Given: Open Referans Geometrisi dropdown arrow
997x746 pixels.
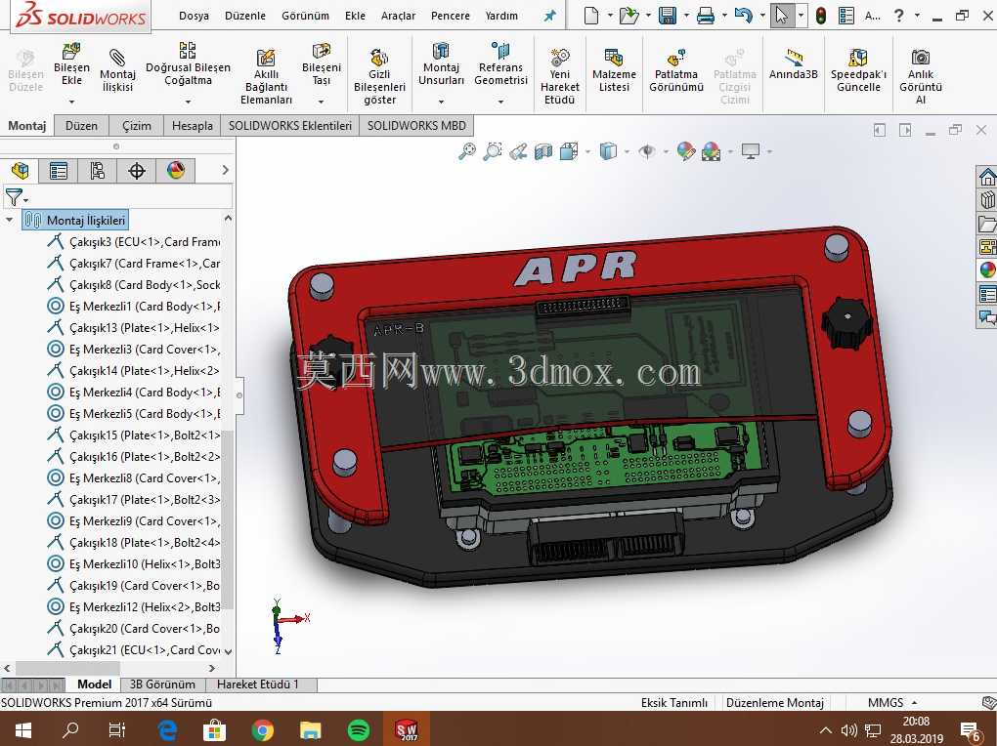Looking at the screenshot, I should click(x=500, y=102).
